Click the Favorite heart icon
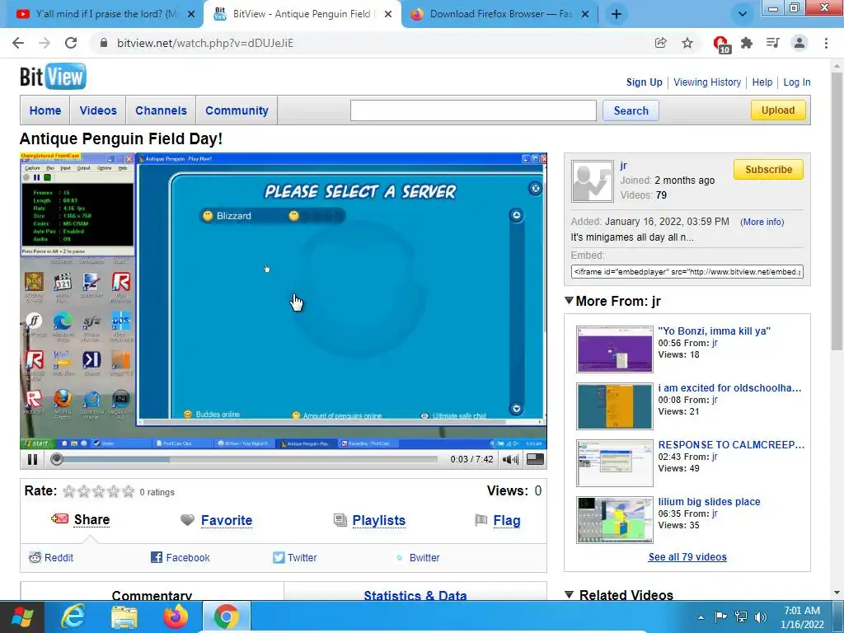 [187, 520]
